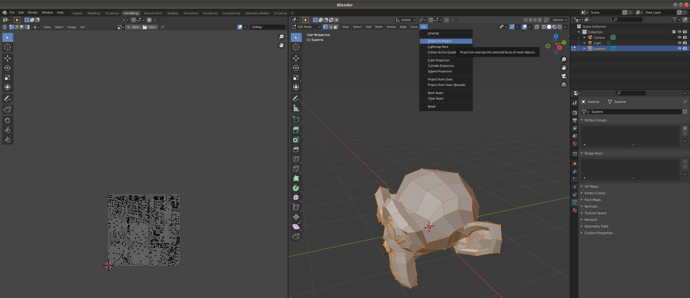This screenshot has width=690, height=298.
Task: Open the World properties tab
Action: 575,144
